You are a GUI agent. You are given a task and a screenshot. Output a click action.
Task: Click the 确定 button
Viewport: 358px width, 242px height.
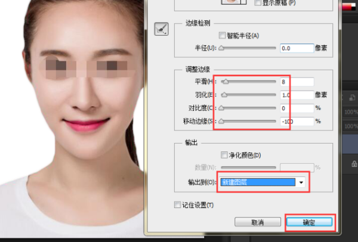coord(309,222)
